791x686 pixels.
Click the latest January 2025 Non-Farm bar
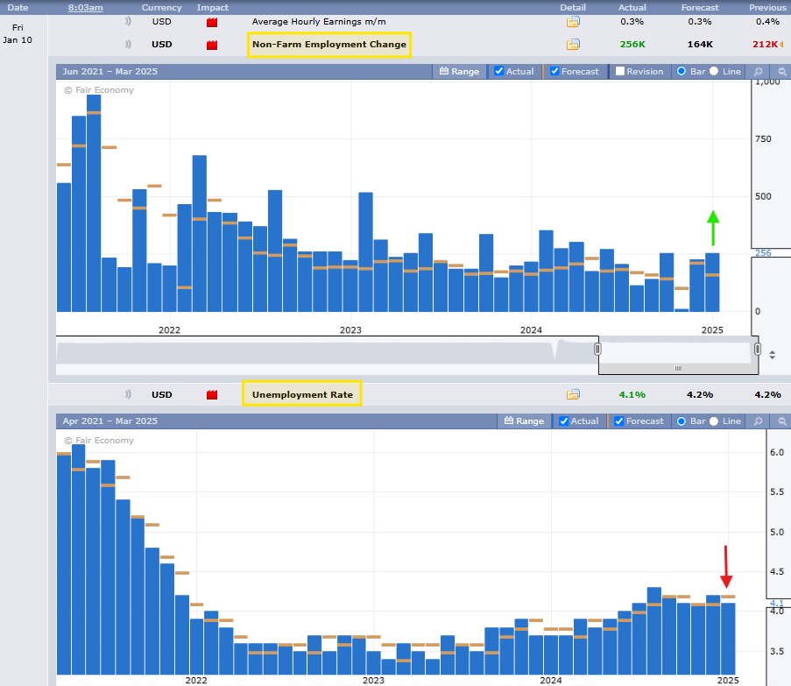pos(713,282)
